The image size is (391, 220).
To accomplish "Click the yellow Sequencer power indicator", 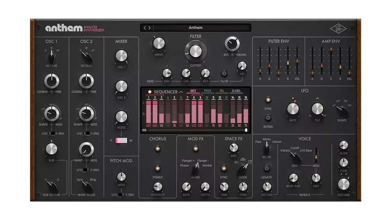I will click(x=149, y=92).
